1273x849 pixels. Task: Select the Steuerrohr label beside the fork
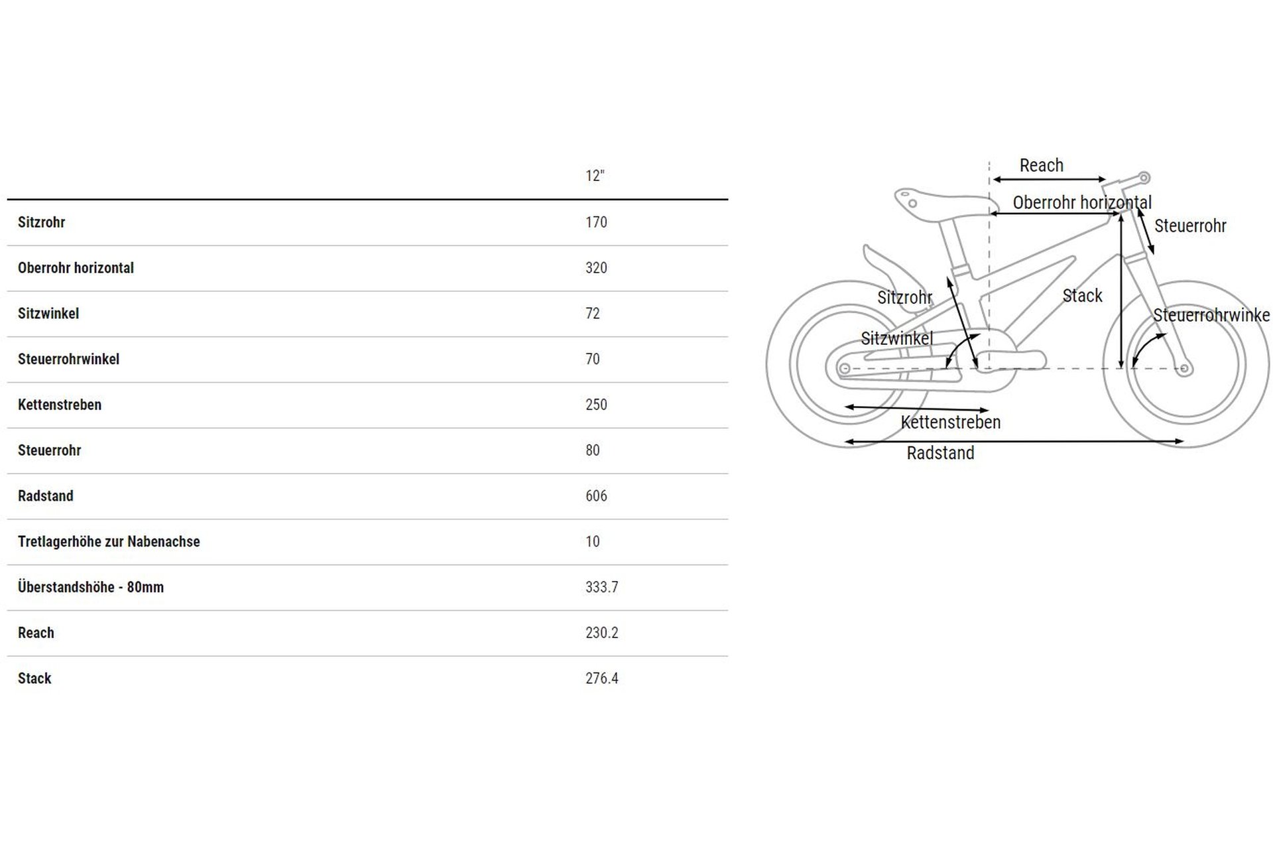coord(1190,226)
